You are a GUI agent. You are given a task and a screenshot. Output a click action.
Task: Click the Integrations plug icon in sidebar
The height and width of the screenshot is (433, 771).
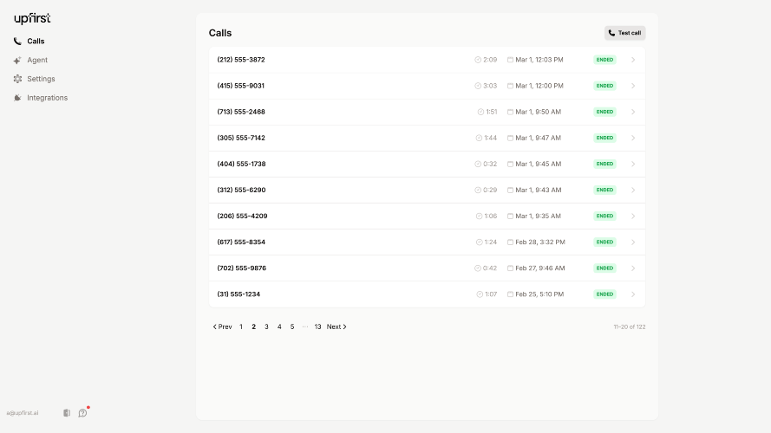(x=17, y=98)
